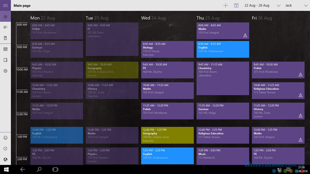Click the taskbar search magnifier
310x174 pixels.
[39, 169]
